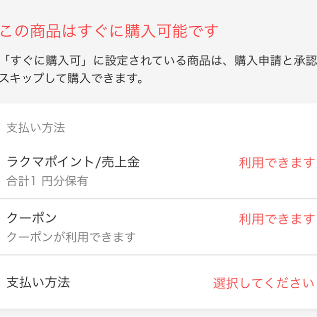Select the 合計1 円分保有 balance text
This screenshot has height=317, width=317.
48,181
